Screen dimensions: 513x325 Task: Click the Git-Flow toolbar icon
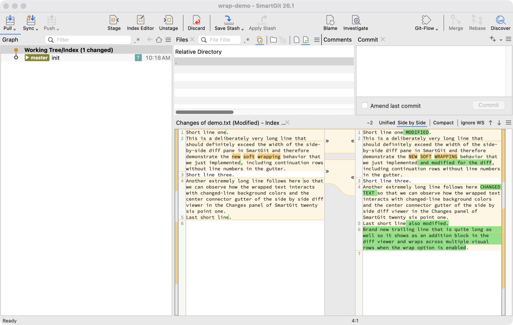point(426,20)
